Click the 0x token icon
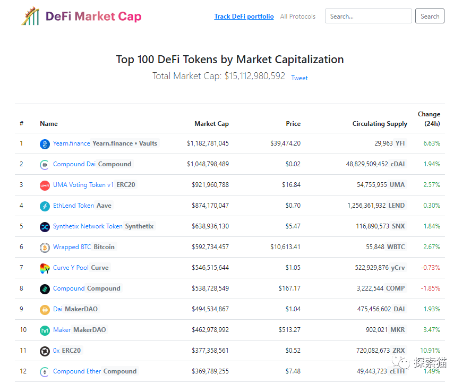 (x=45, y=351)
